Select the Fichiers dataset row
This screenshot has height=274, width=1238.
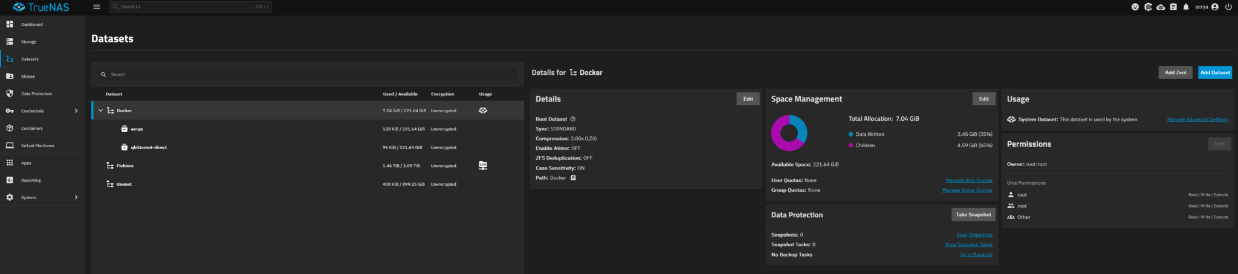[x=308, y=166]
